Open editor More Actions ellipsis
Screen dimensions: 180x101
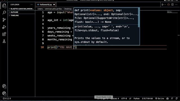click(176, 4)
